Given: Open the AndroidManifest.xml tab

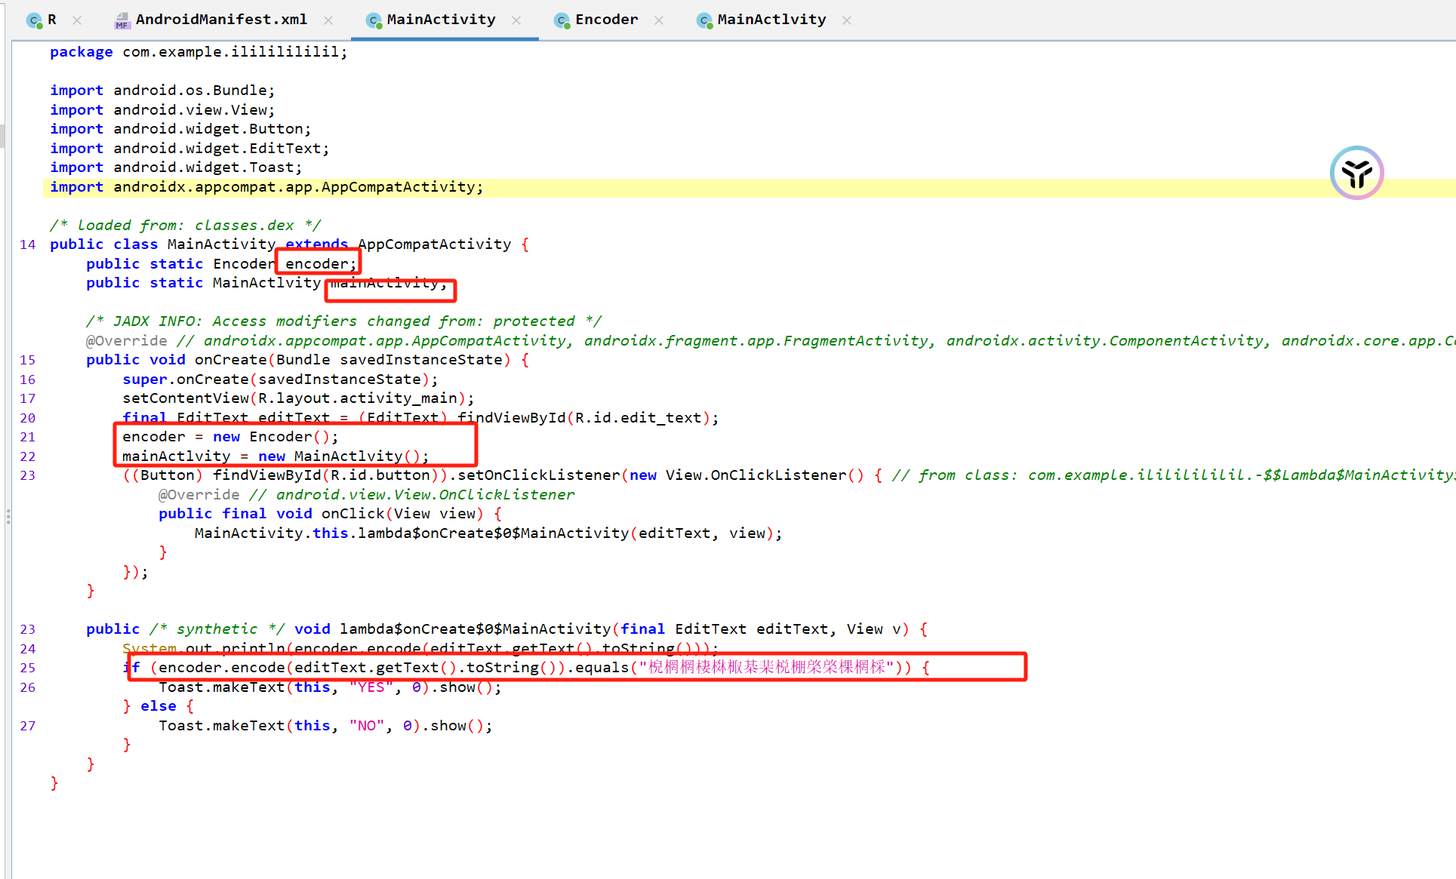Looking at the screenshot, I should coord(220,20).
